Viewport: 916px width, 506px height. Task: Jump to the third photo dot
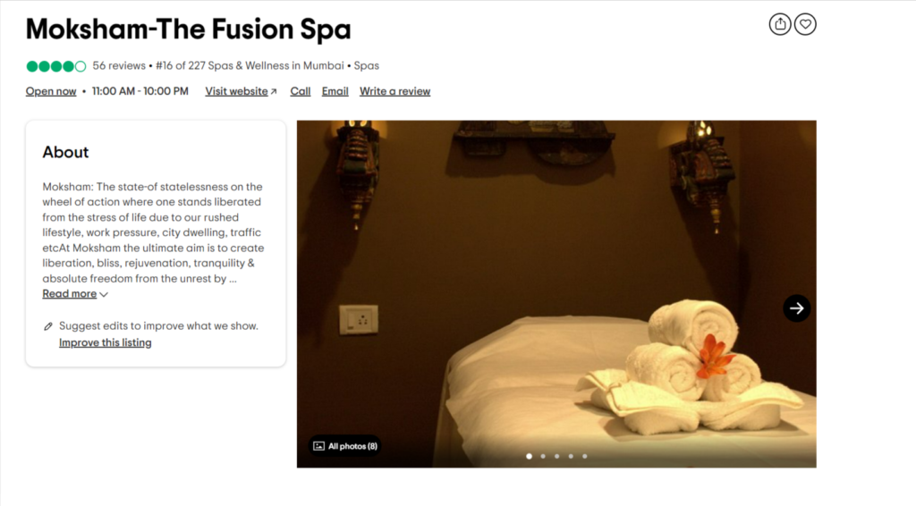(557, 457)
